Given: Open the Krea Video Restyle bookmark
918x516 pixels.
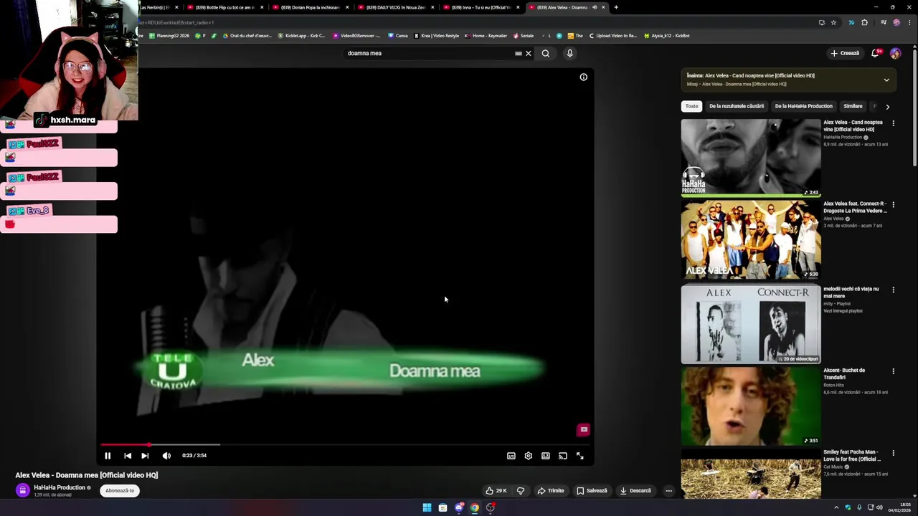Looking at the screenshot, I should pos(436,35).
